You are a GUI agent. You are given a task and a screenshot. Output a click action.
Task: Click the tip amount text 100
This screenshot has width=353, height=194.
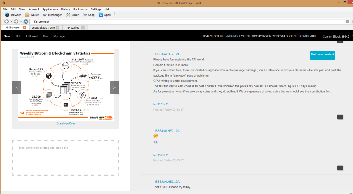156,142
